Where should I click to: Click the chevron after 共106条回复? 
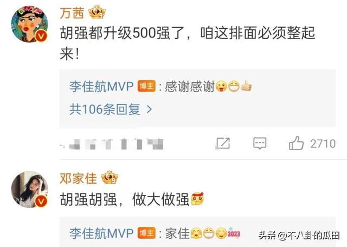coord(150,109)
